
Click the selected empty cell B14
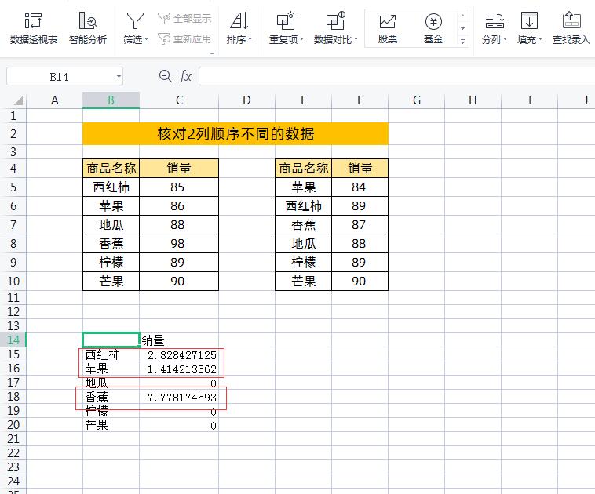(111, 340)
